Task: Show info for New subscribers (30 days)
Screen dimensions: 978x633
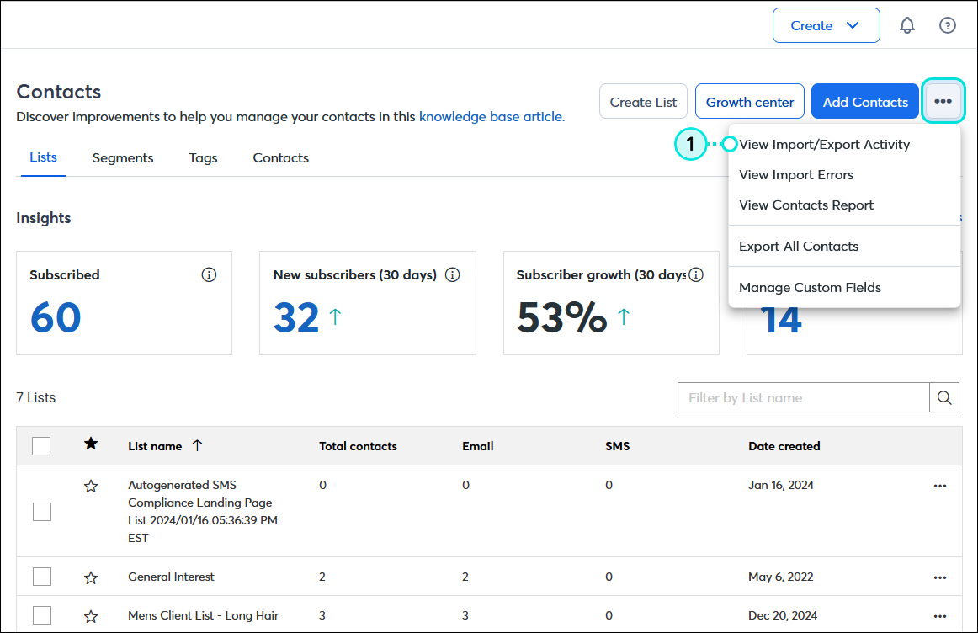Action: coord(452,274)
